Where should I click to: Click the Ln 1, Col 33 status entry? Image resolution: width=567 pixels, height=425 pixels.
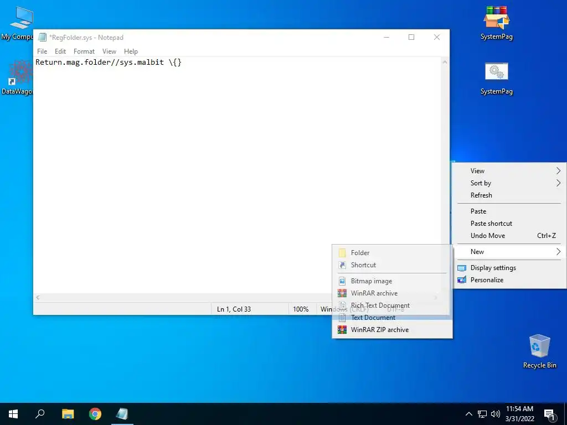point(234,309)
